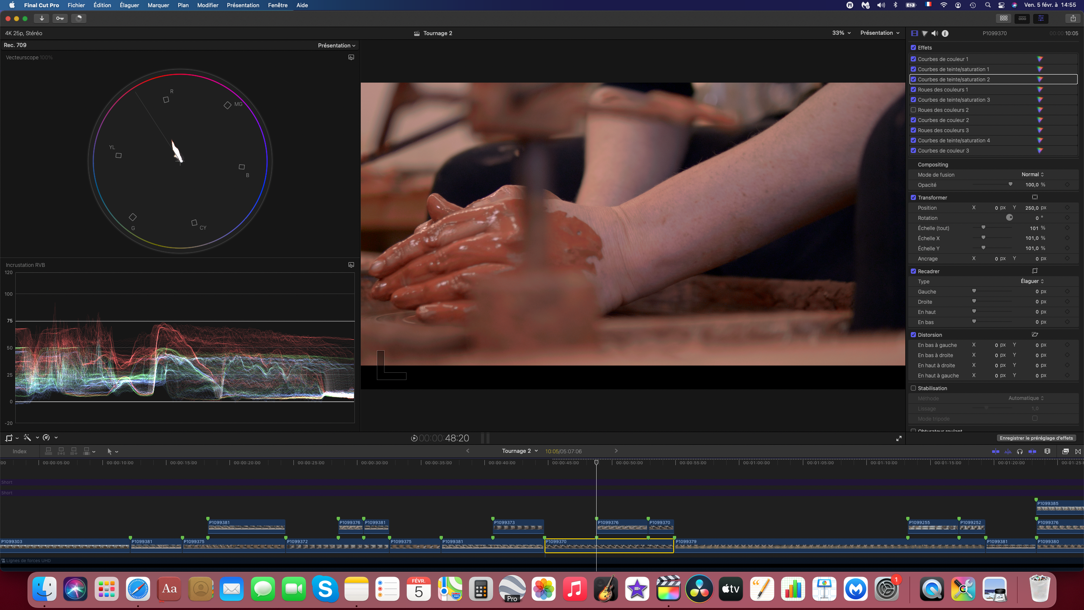Click the share export icon
The image size is (1084, 610).
point(1073,18)
